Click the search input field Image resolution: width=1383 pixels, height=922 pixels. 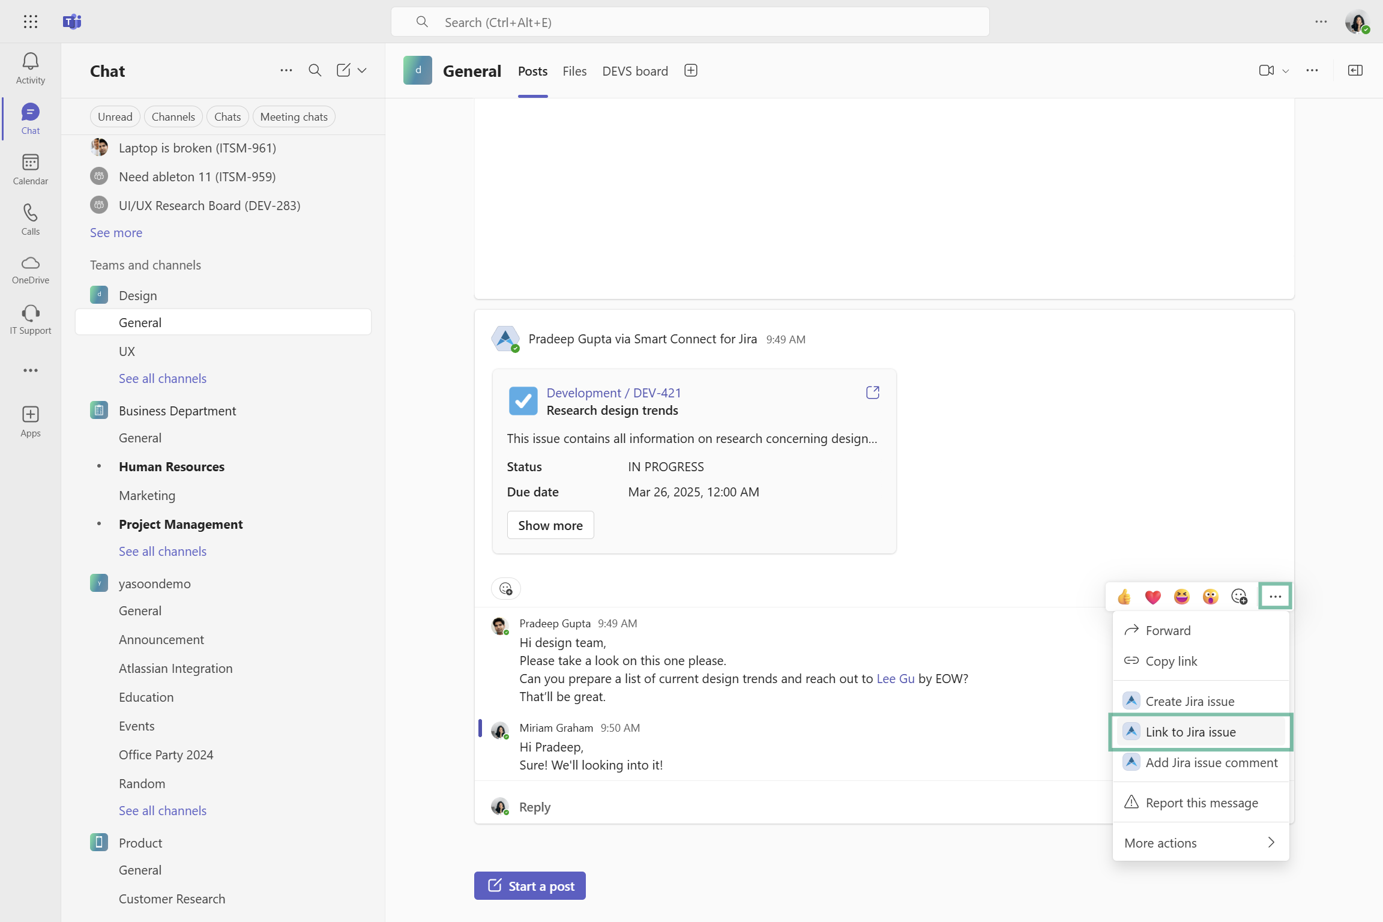[690, 22]
